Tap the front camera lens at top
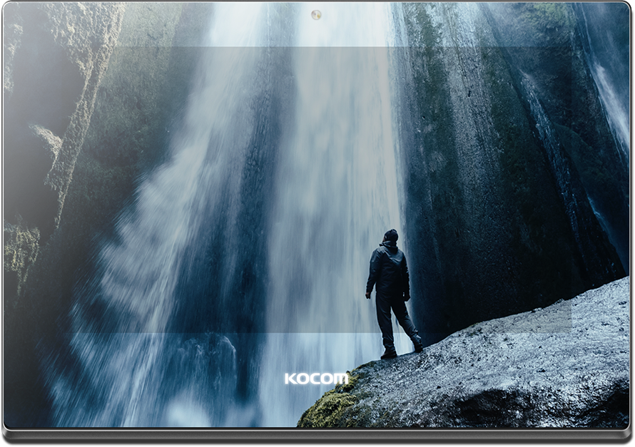 point(316,15)
